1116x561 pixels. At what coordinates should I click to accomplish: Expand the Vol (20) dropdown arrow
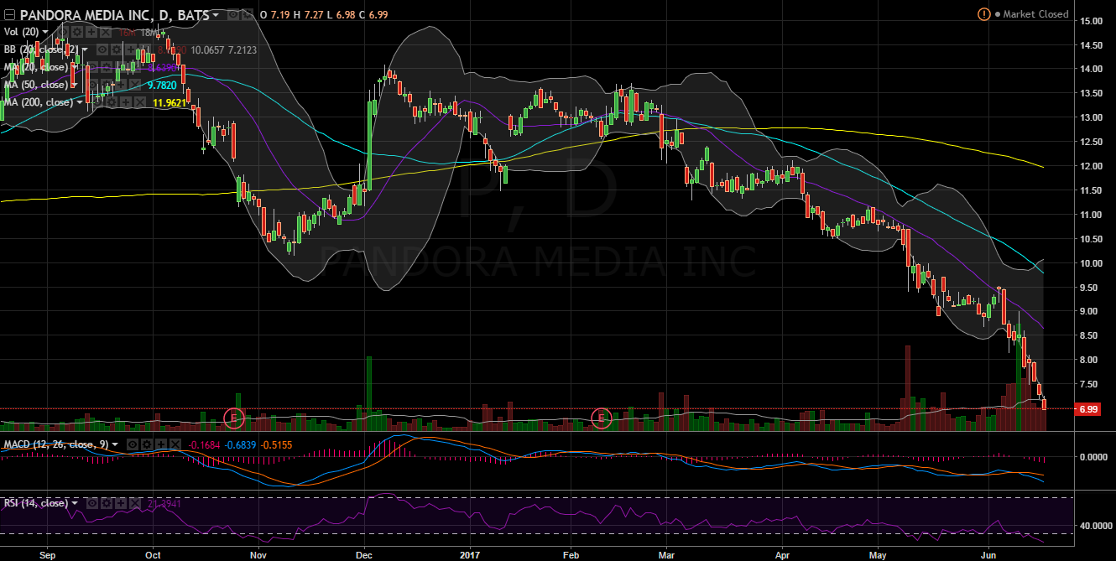(x=45, y=32)
